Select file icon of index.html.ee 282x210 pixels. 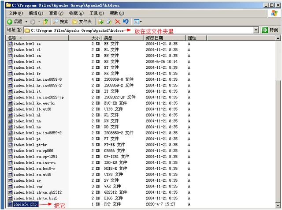tap(10, 44)
